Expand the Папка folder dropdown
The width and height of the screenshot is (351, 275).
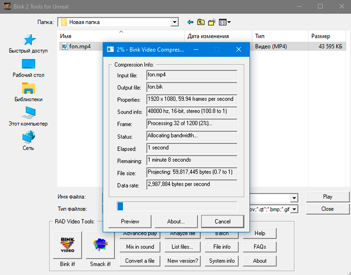click(174, 22)
